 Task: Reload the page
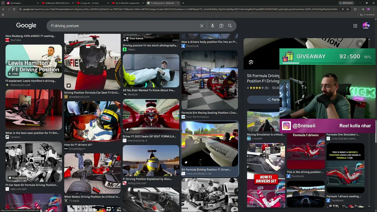click(14, 9)
